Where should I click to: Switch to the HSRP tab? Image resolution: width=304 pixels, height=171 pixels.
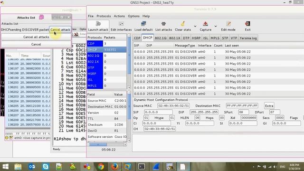pyautogui.click(x=196, y=38)
